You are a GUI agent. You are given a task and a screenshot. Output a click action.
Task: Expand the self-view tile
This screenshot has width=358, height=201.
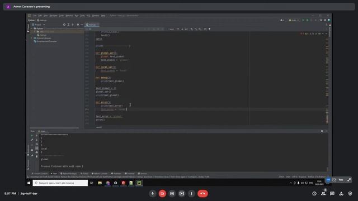pyautogui.click(x=349, y=180)
